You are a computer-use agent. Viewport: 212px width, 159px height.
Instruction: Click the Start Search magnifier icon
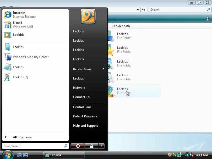pyautogui.click(x=65, y=146)
